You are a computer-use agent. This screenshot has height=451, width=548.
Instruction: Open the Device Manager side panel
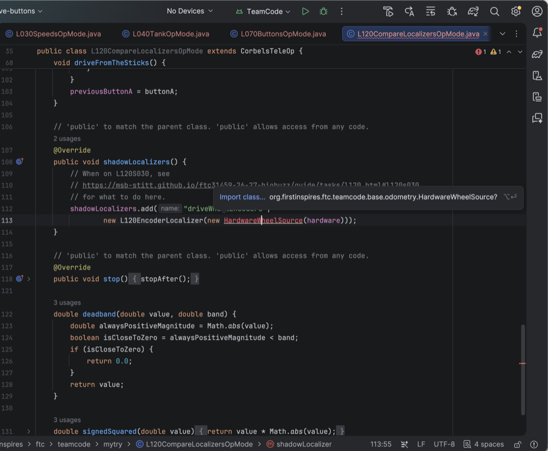pyautogui.click(x=537, y=75)
